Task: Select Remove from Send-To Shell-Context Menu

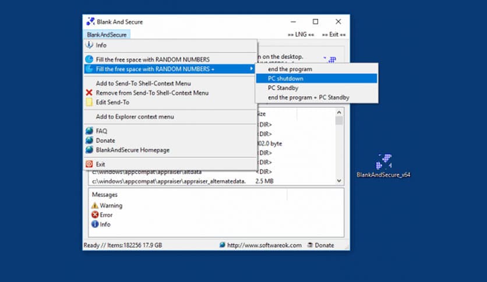Action: tap(171, 93)
